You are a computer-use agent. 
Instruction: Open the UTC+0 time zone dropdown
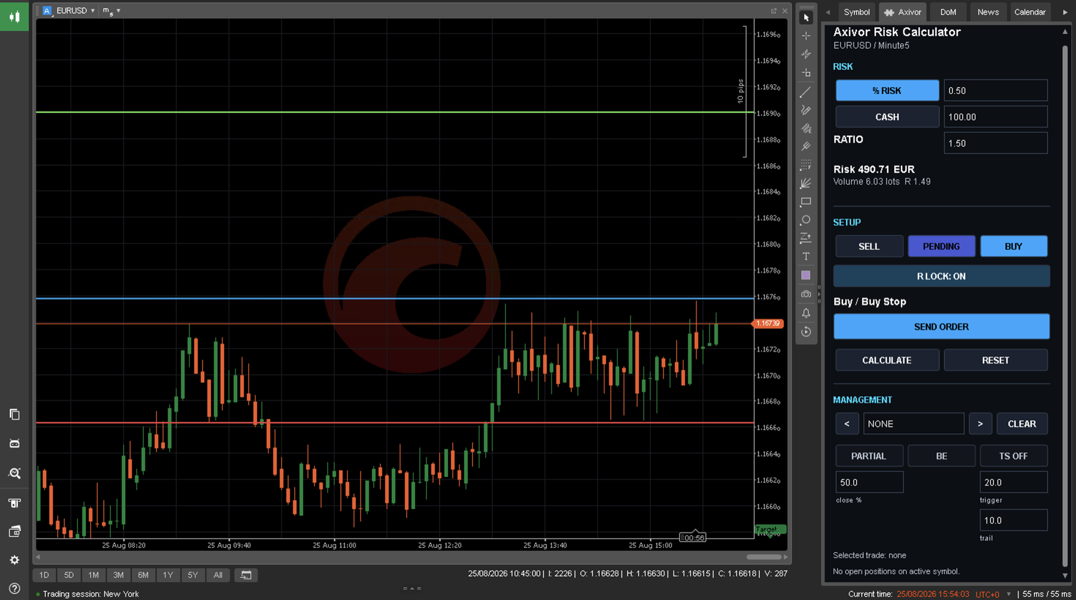click(x=993, y=594)
